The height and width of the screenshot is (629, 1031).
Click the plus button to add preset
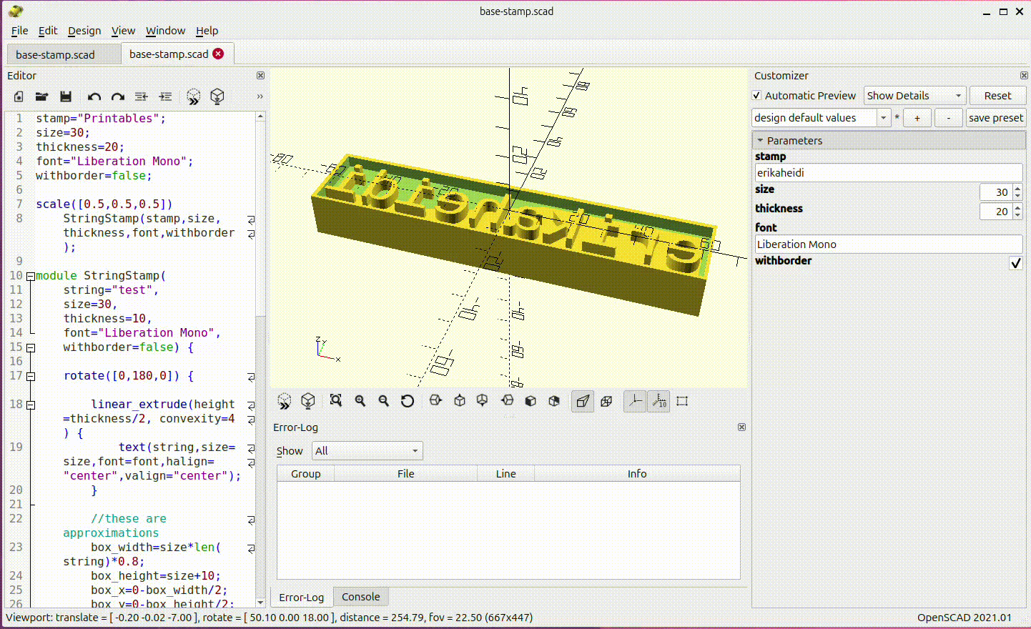coord(917,118)
